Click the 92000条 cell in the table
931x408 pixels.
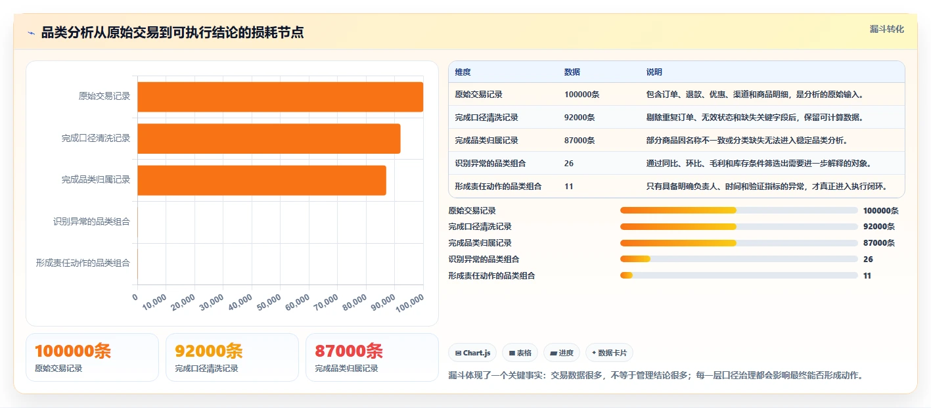(x=579, y=118)
